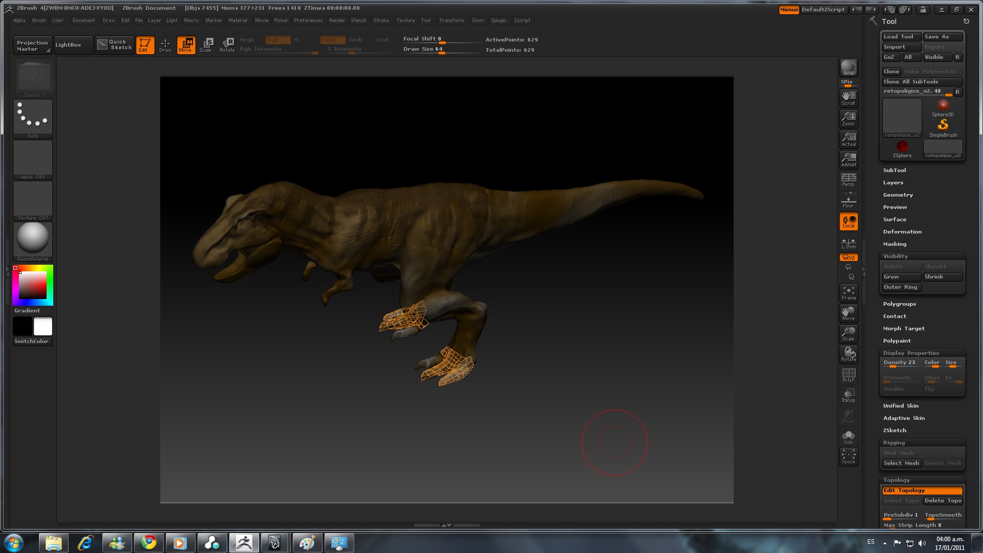The image size is (983, 553).
Task: Disable Edit Topology mode
Action: click(x=922, y=490)
